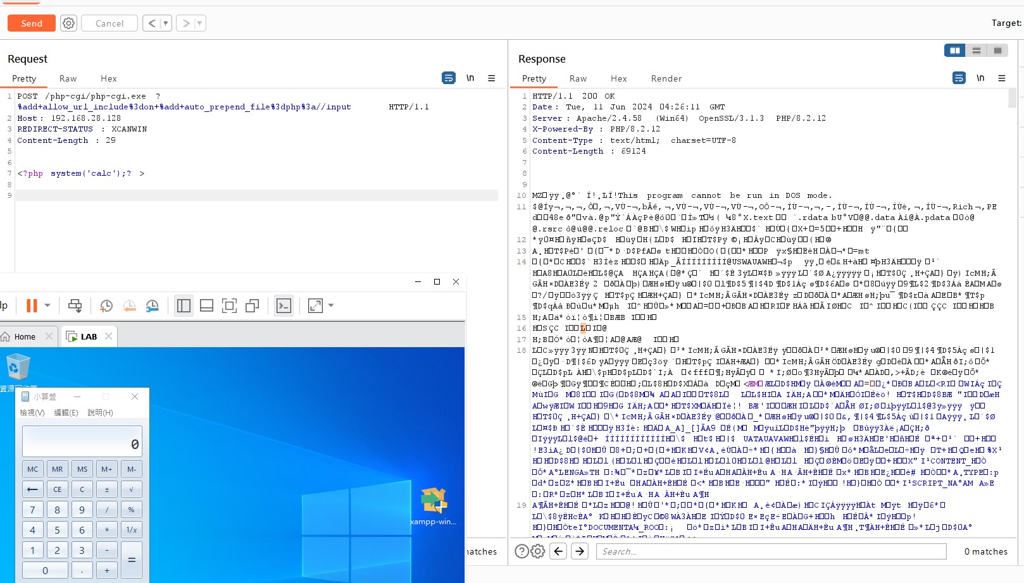The height and width of the screenshot is (583, 1024).
Task: Click calculator CE button
Action: (x=57, y=489)
